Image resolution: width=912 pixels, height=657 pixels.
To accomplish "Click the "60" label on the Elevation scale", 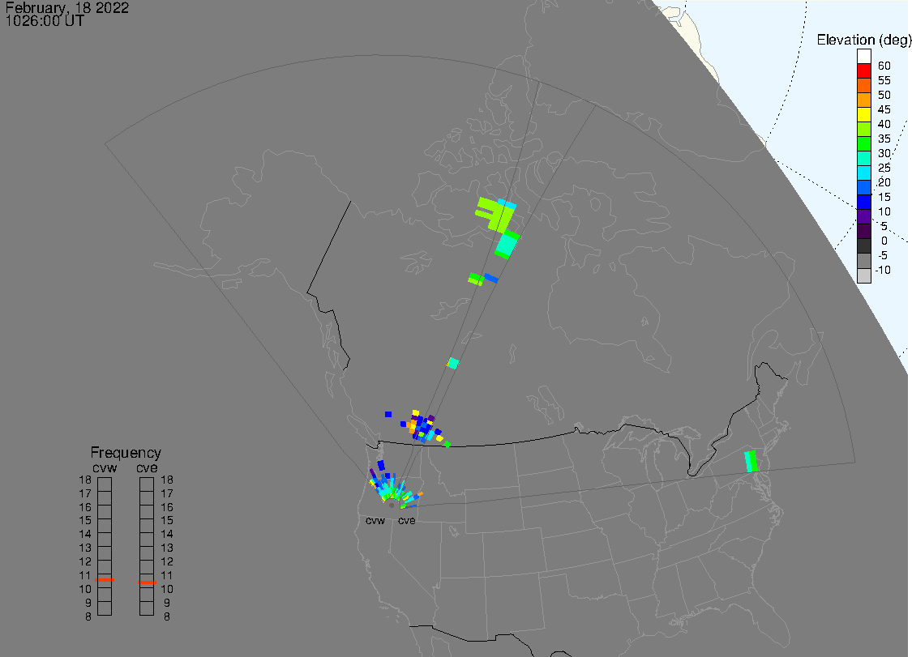I will pos(884,66).
